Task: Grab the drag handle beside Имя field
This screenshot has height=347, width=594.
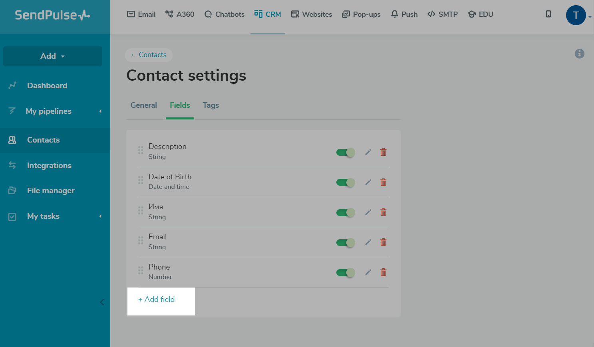Action: (141, 210)
